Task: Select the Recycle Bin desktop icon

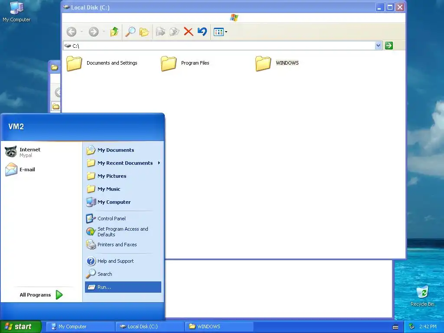Action: [x=422, y=296]
